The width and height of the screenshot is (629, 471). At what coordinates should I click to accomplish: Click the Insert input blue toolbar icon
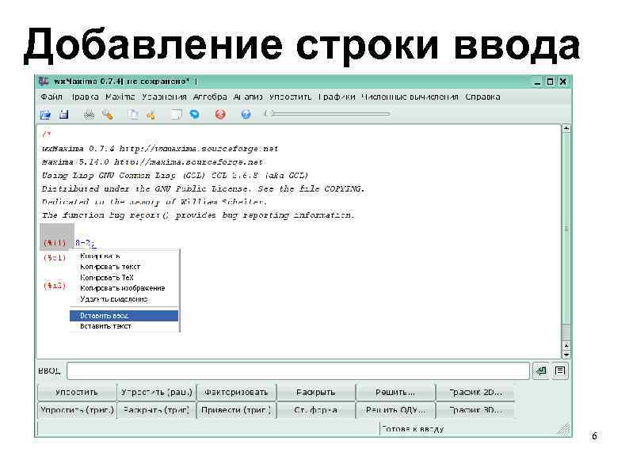tap(195, 115)
